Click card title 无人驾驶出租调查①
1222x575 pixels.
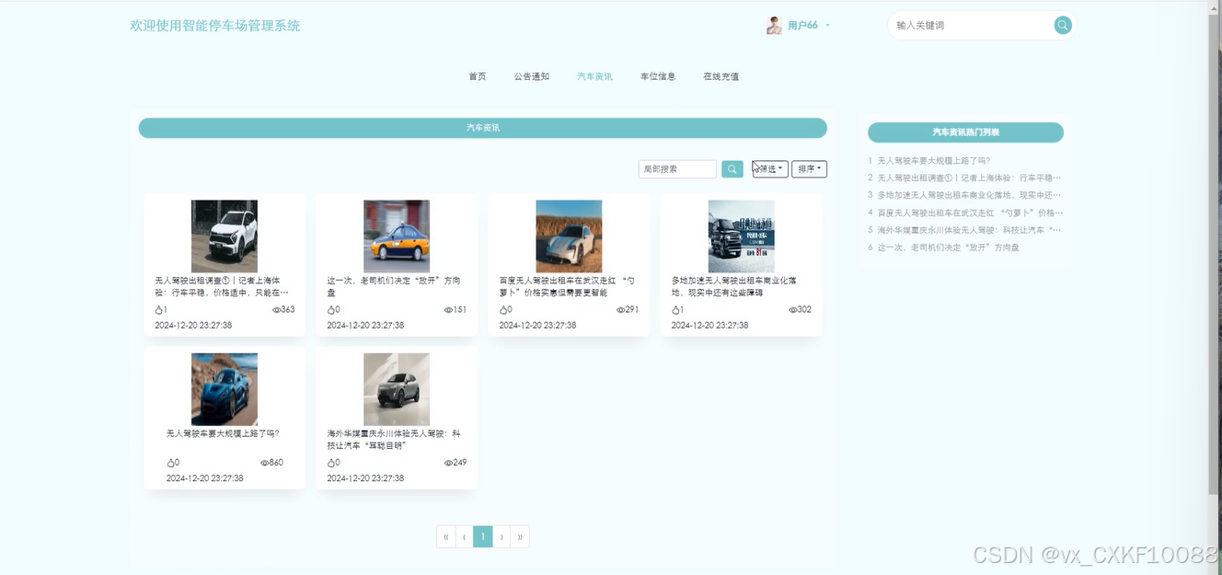(x=222, y=286)
